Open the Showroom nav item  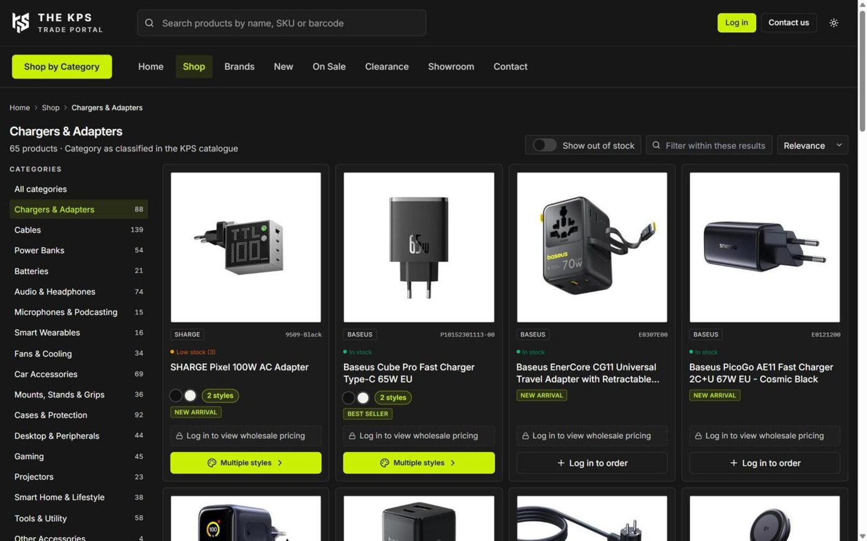click(x=451, y=67)
